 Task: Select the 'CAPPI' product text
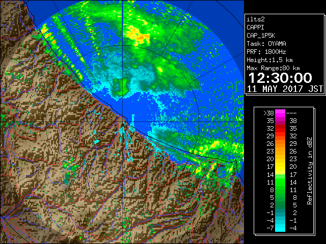255,27
